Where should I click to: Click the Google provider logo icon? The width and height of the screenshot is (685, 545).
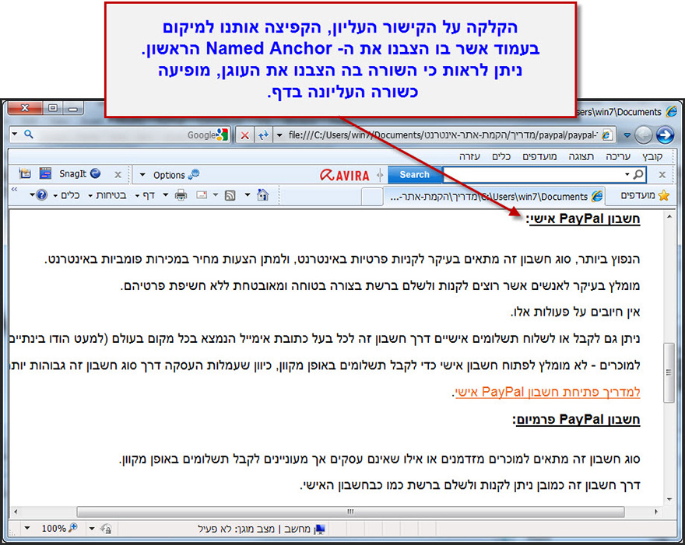[223, 135]
